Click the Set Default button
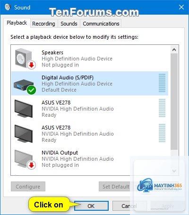The image size is (189, 215). (116, 187)
